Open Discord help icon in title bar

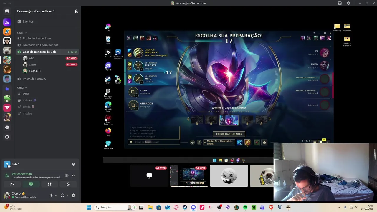click(348, 3)
